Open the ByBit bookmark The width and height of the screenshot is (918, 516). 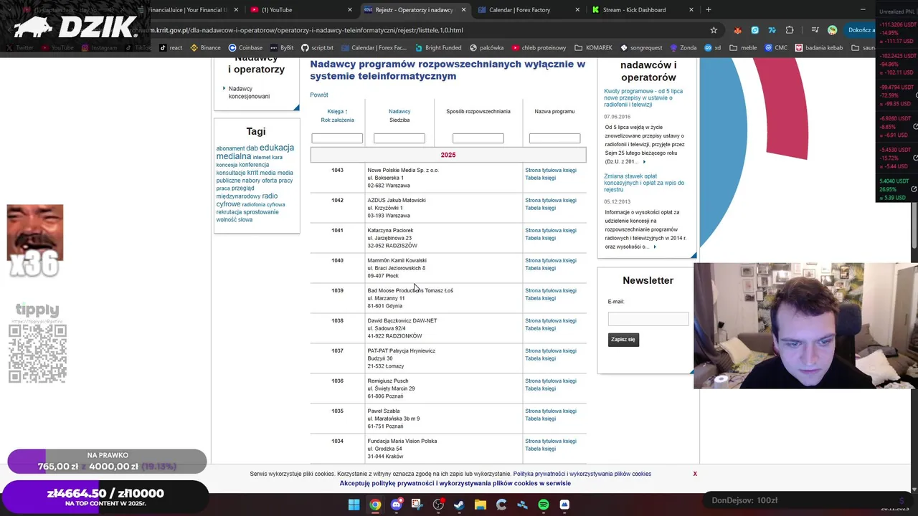click(x=281, y=48)
